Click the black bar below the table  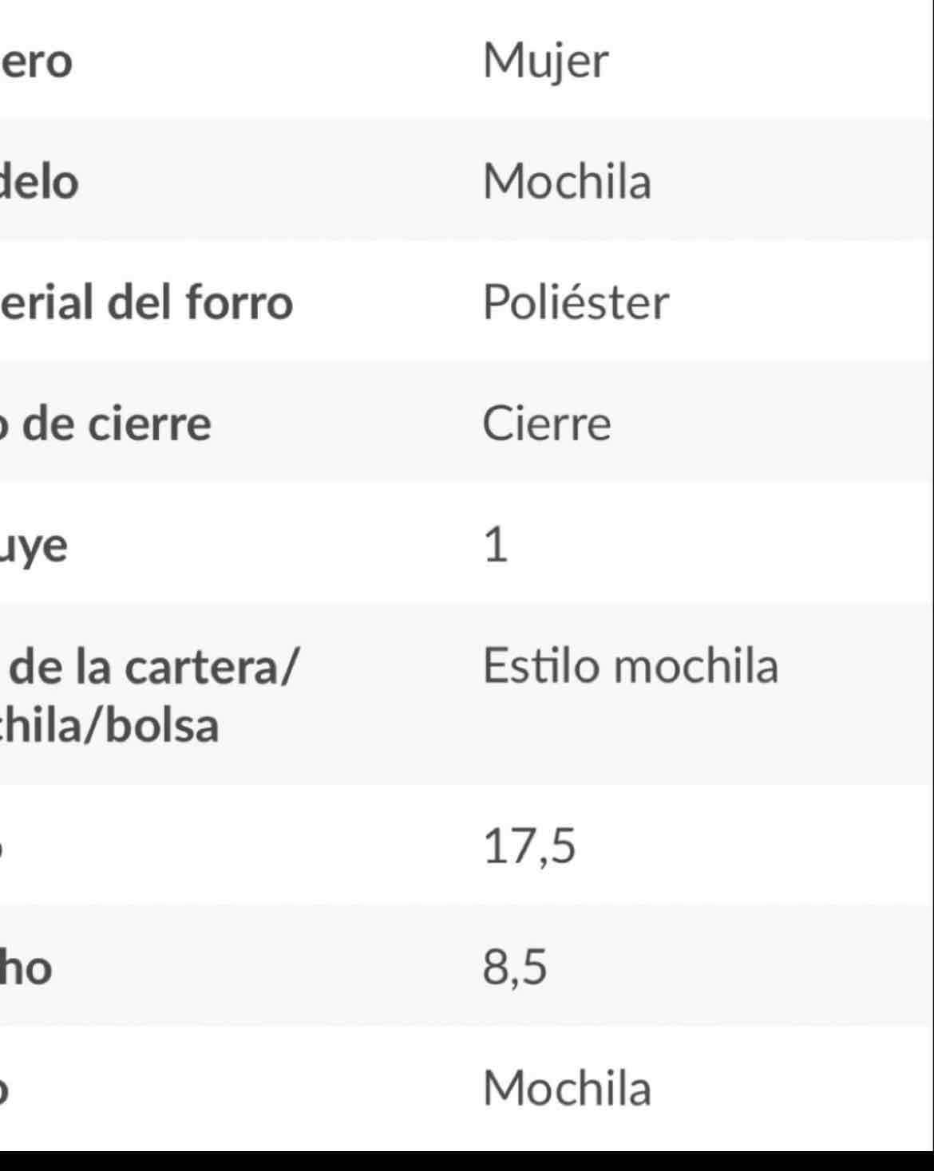point(467,1161)
